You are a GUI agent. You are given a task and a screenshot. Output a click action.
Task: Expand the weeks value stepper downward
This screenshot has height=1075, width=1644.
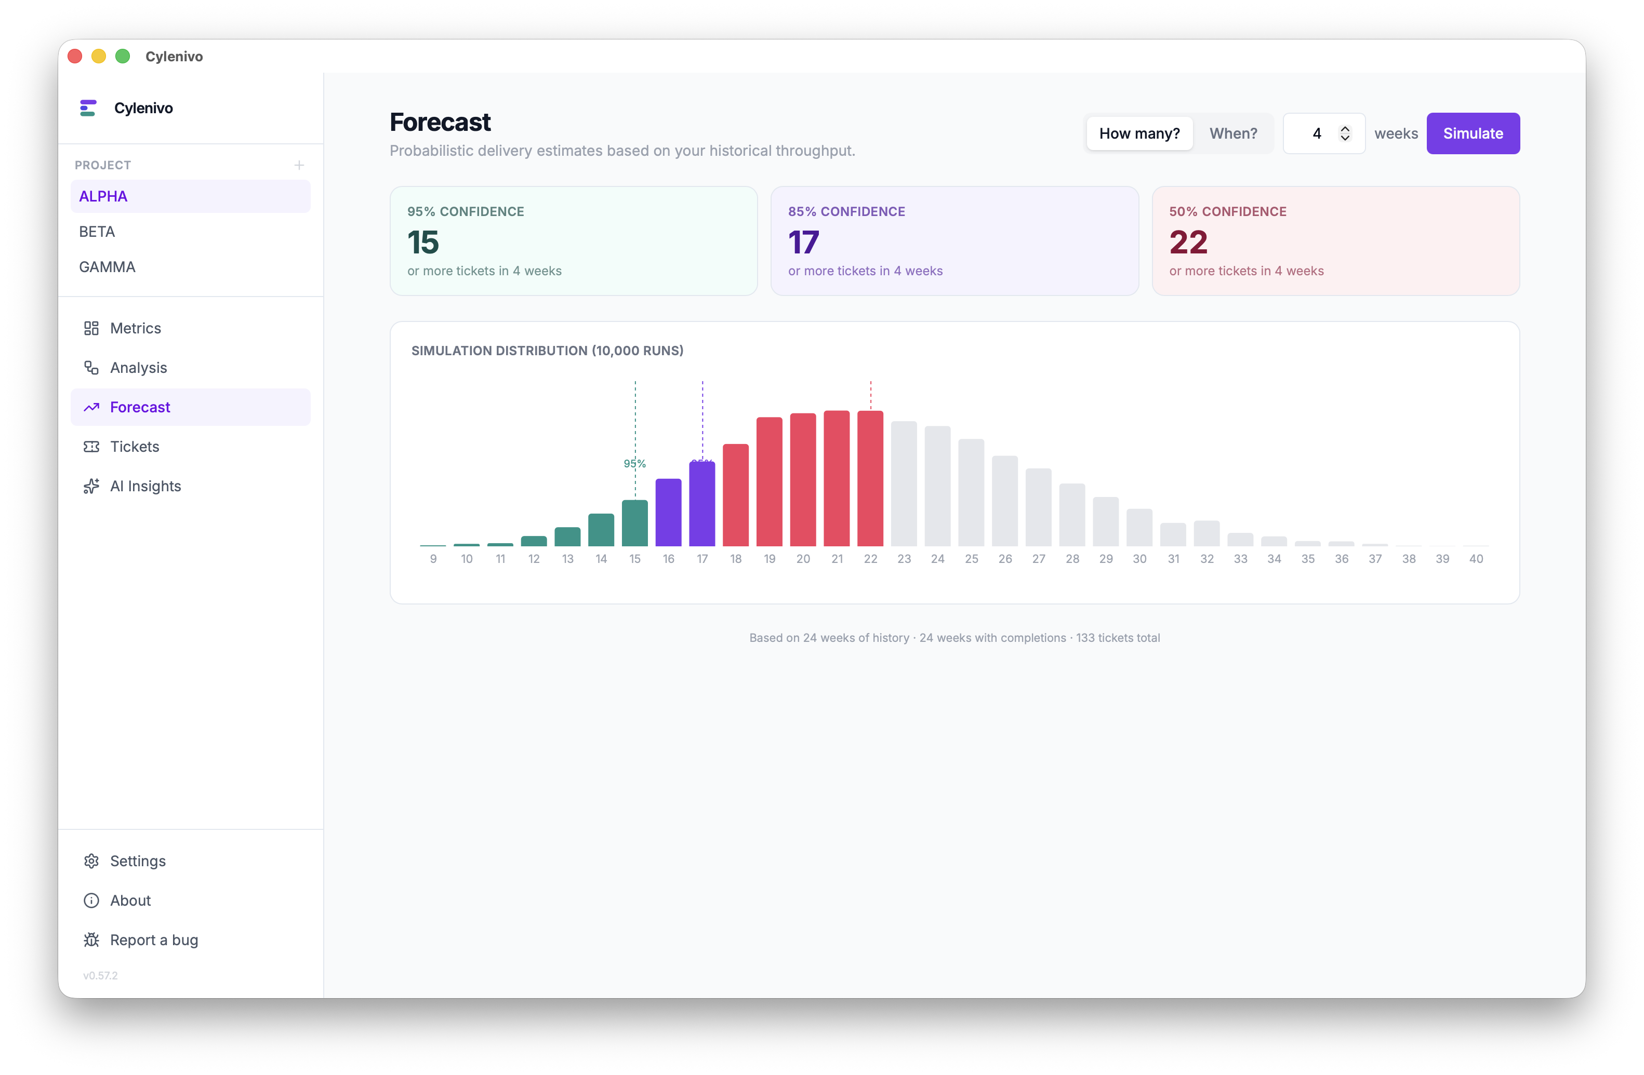pos(1346,138)
